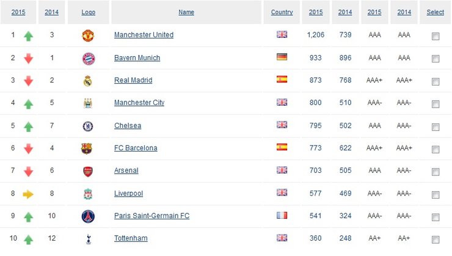This screenshot has width=452, height=256.
Task: Click the green up arrow beside Chelsea
Action: [28, 126]
